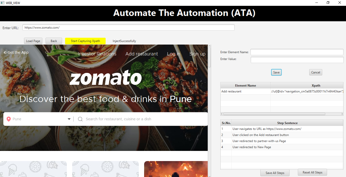The width and height of the screenshot is (346, 177).
Task: Click the web view vertical scrollbar thumb
Action: point(209,57)
